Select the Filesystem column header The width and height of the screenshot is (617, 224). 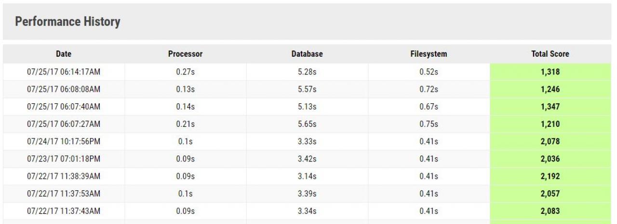click(429, 54)
